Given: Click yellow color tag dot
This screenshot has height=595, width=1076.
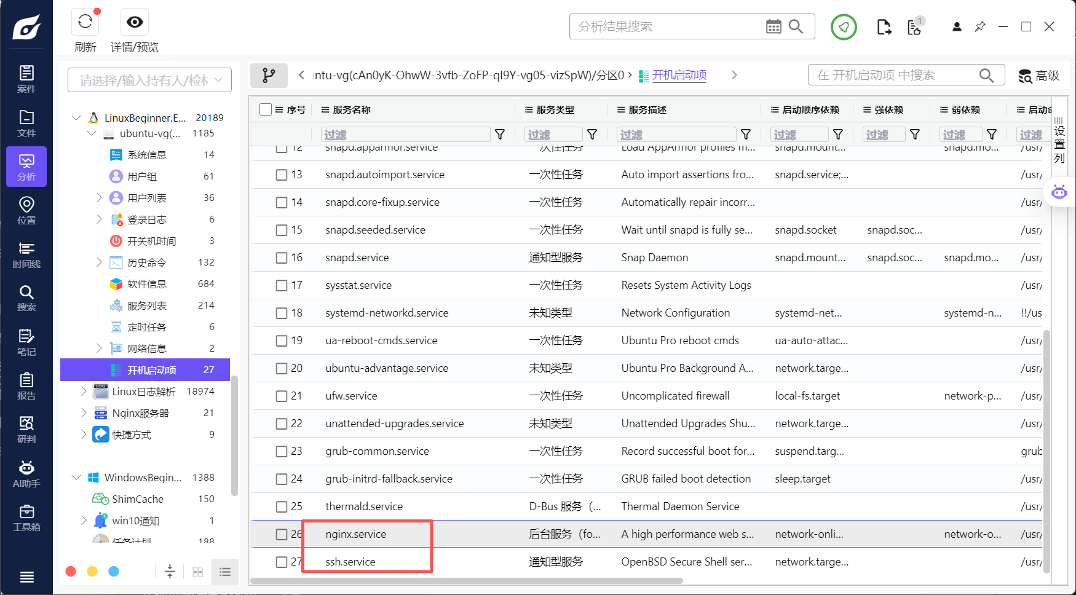Looking at the screenshot, I should [x=92, y=572].
